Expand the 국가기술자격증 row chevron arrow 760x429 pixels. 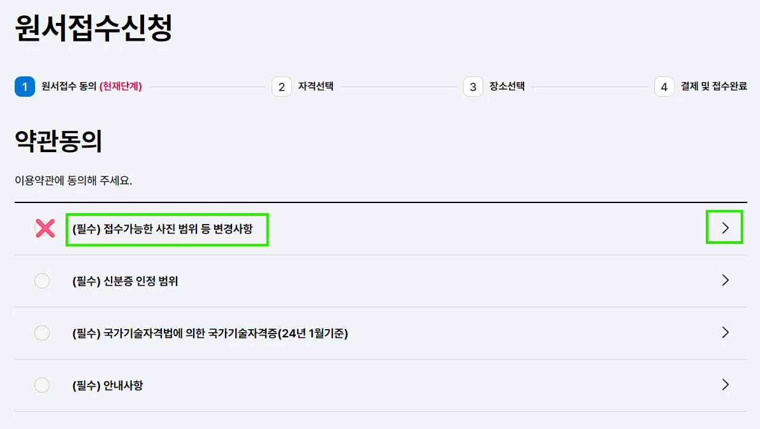point(725,332)
